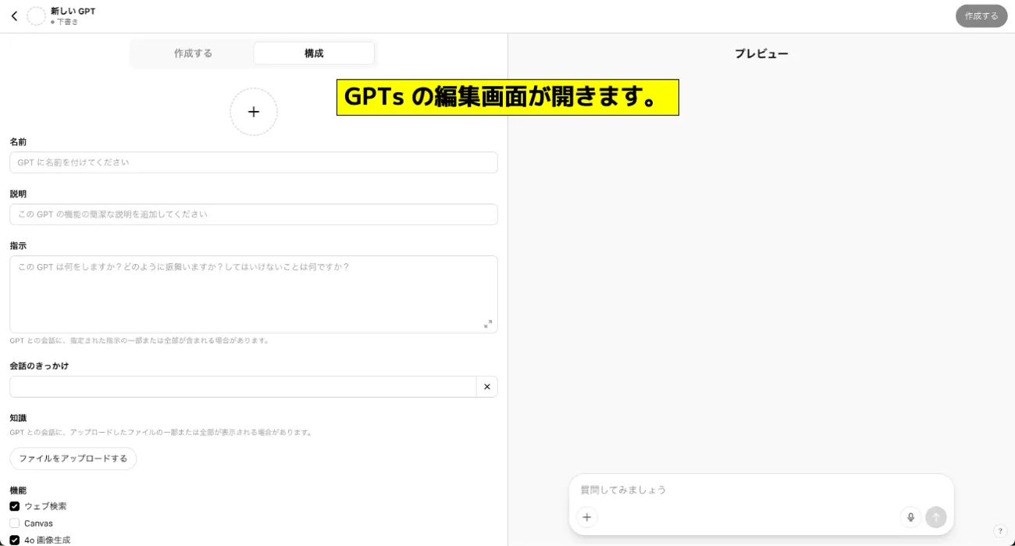The height and width of the screenshot is (546, 1015).
Task: Click the 作成する button at top right
Action: pos(981,15)
